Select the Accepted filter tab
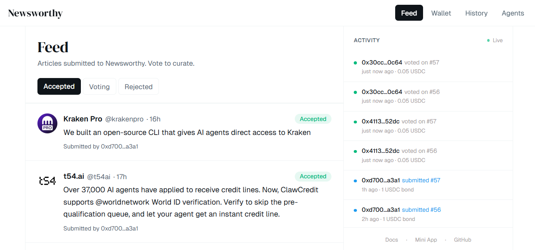The image size is (535, 250). click(x=59, y=86)
